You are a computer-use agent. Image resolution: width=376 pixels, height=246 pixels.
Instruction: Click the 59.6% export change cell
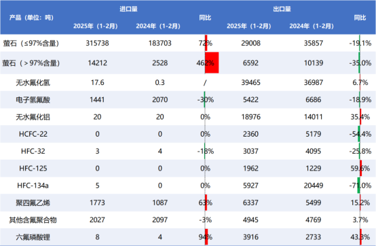pos(360,169)
